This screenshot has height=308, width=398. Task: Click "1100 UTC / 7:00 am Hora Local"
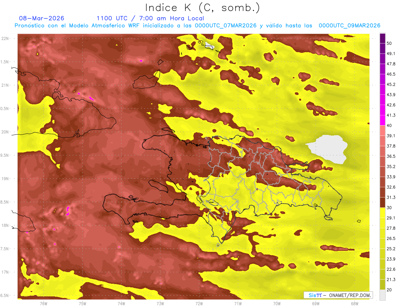150,18
